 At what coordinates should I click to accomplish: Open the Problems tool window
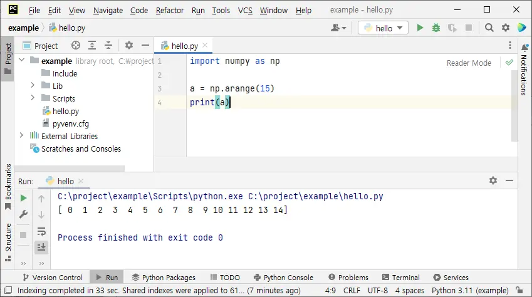(348, 278)
